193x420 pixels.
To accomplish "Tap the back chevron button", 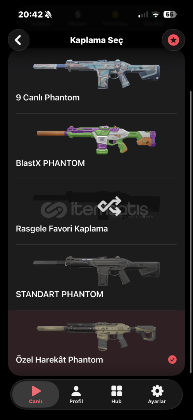I will point(19,40).
